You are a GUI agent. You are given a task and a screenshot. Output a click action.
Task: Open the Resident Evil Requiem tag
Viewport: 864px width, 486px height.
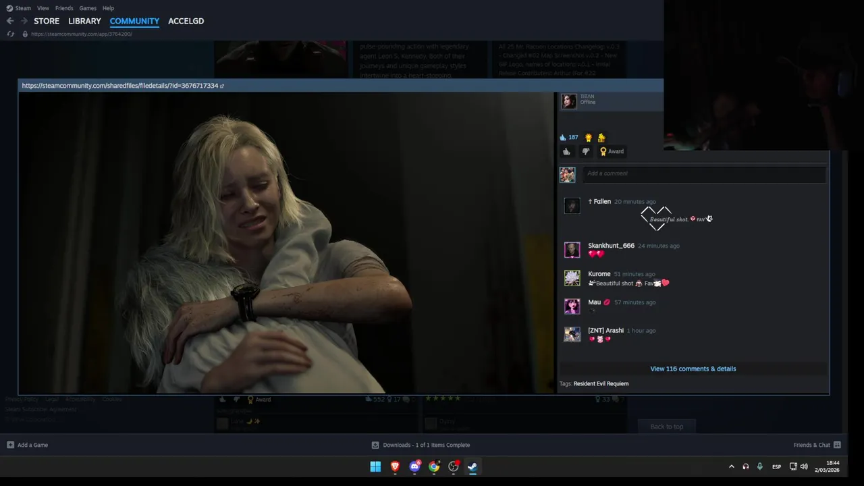point(601,383)
